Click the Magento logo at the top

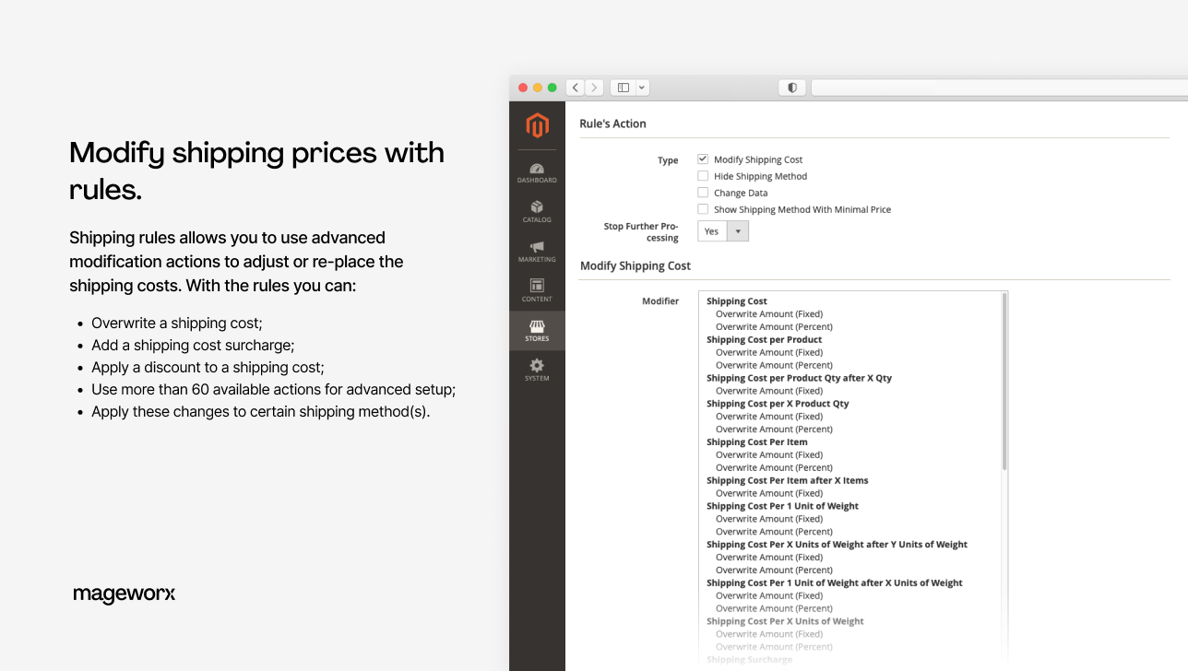(537, 126)
